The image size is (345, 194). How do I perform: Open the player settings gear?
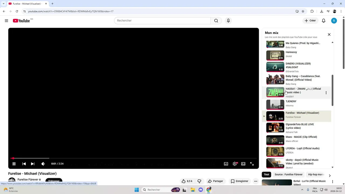[x=235, y=164]
